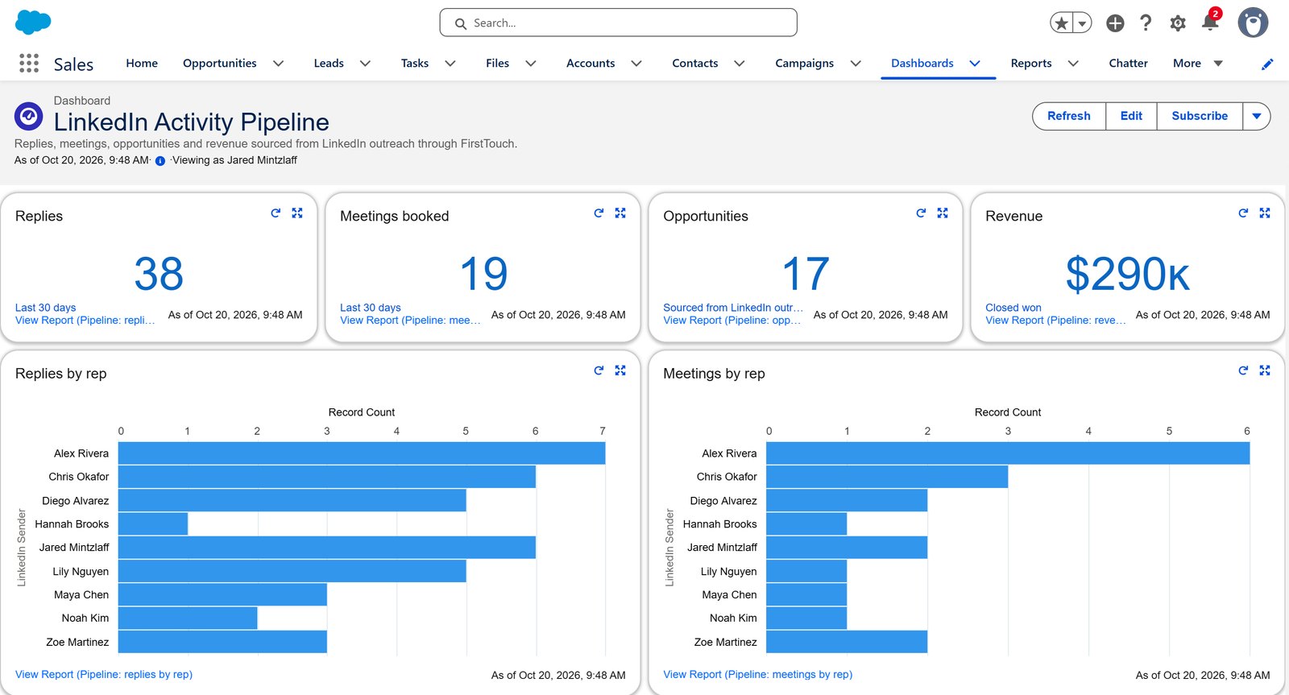The height and width of the screenshot is (695, 1289).
Task: Focus the global Search field
Action: pos(619,23)
